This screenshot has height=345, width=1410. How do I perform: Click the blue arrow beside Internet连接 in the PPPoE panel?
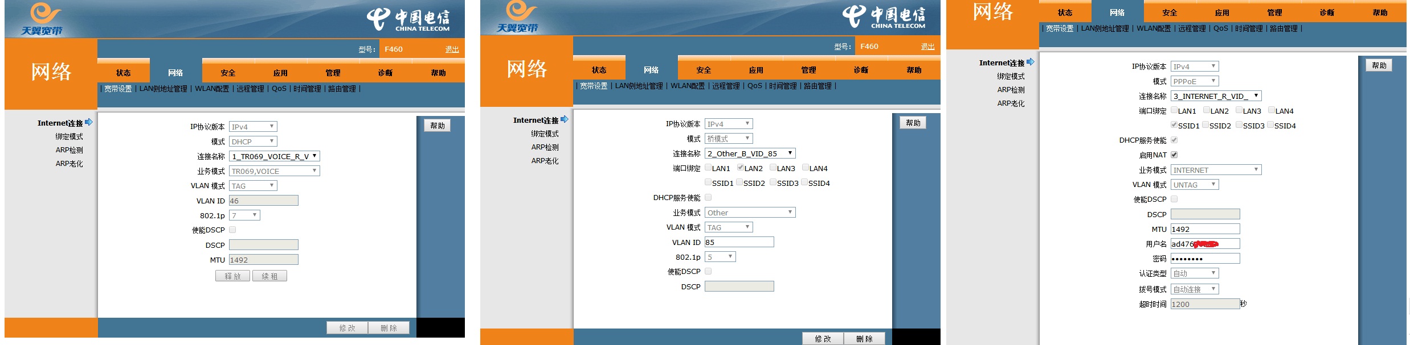click(1030, 63)
